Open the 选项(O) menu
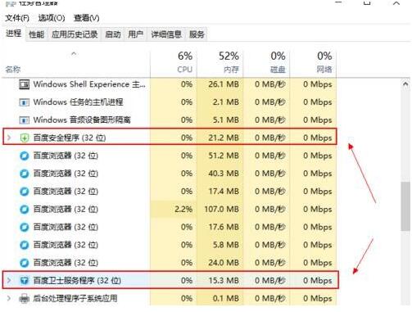412x312 pixels. pos(52,18)
